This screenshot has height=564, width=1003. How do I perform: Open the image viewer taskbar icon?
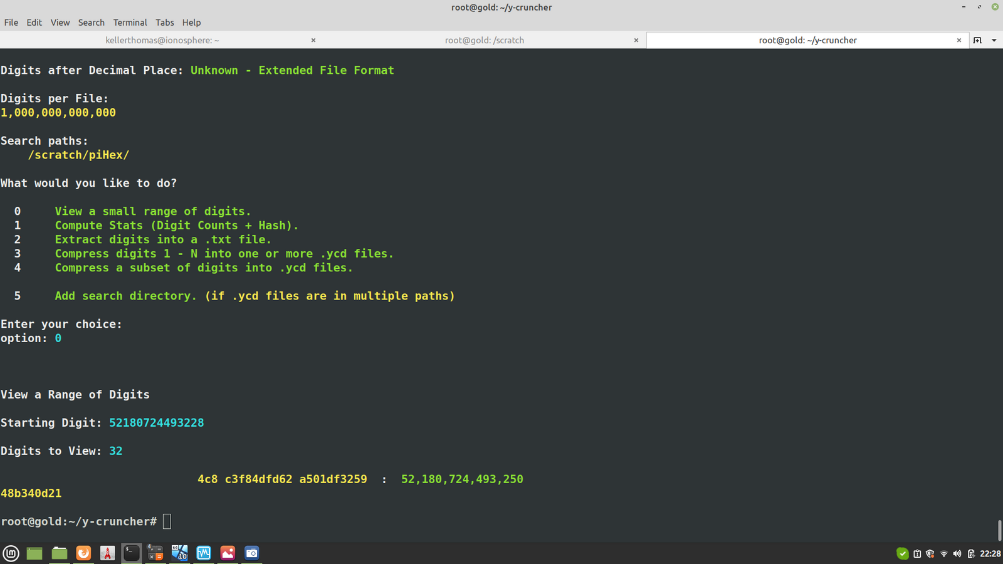coord(228,553)
